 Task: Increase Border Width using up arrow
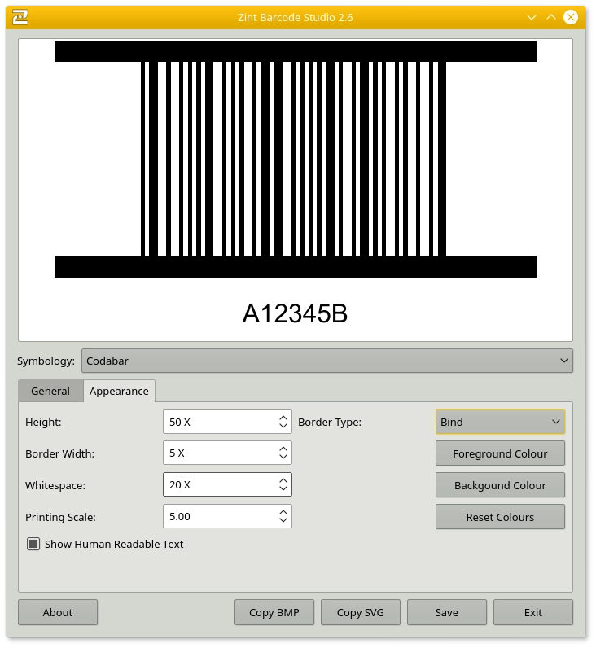pyautogui.click(x=283, y=449)
